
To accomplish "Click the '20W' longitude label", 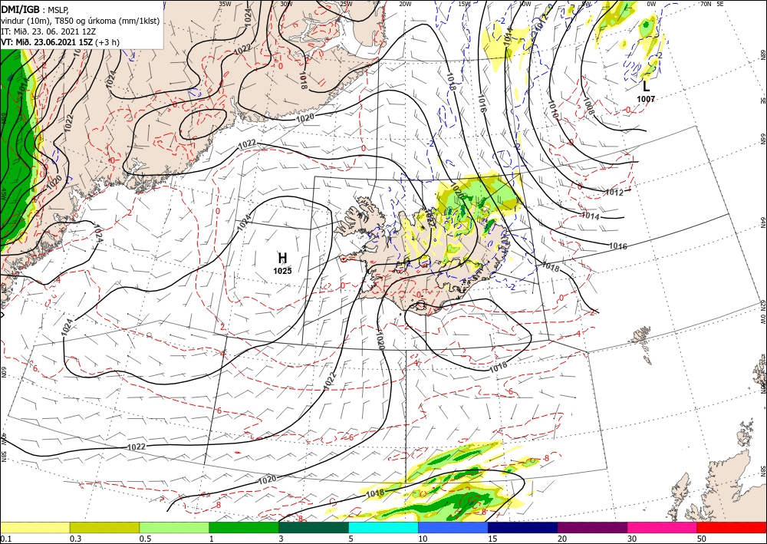I will [x=405, y=4].
